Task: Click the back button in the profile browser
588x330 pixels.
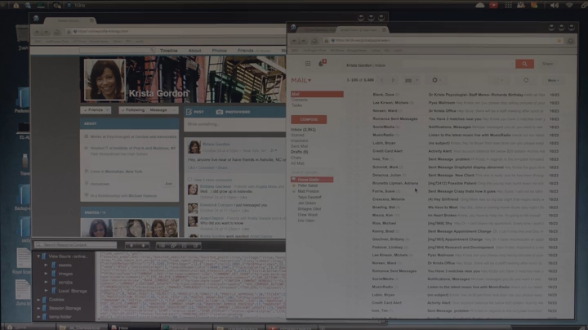Action: (37, 32)
